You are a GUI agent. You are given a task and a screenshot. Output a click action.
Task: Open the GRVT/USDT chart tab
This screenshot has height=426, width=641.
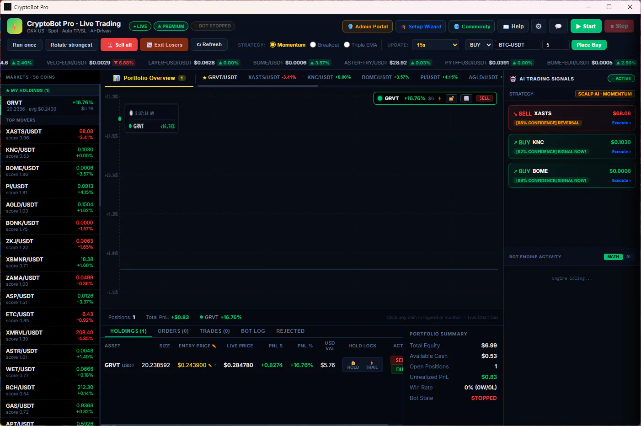[220, 78]
